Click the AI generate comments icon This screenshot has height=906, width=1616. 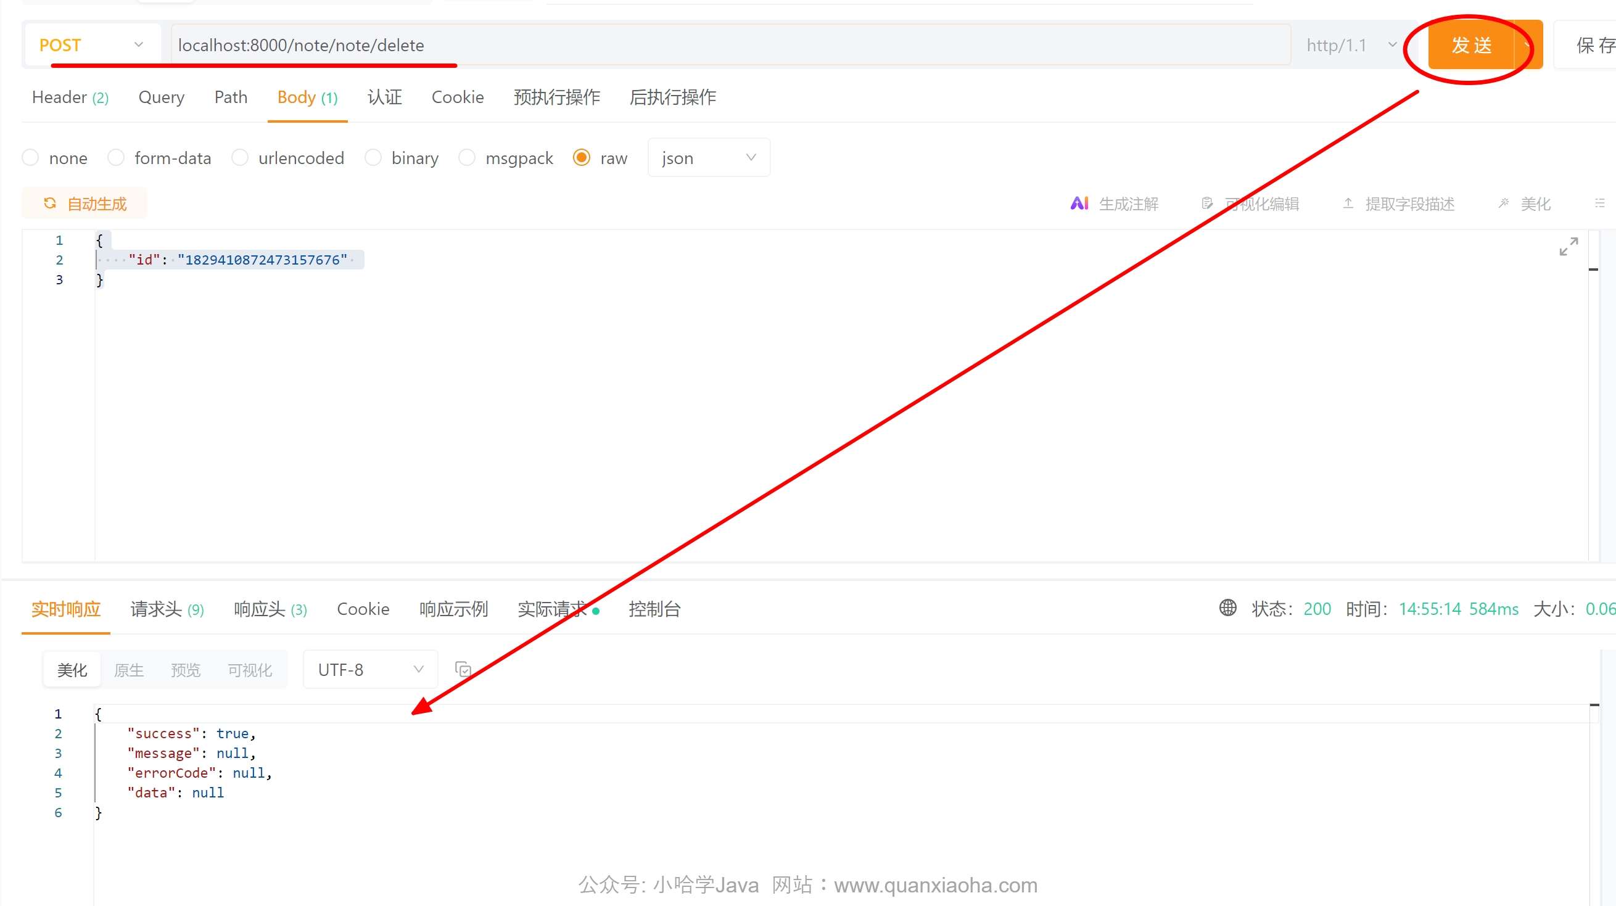(x=1079, y=204)
